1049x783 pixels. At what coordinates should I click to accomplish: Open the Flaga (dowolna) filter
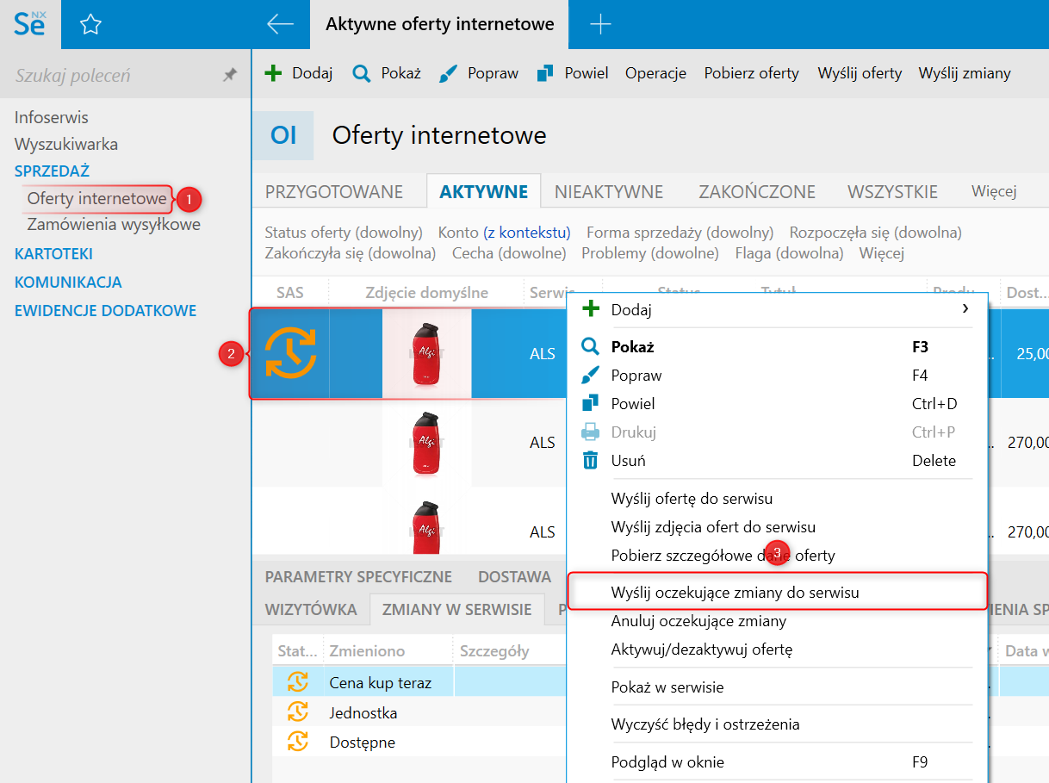tap(789, 253)
